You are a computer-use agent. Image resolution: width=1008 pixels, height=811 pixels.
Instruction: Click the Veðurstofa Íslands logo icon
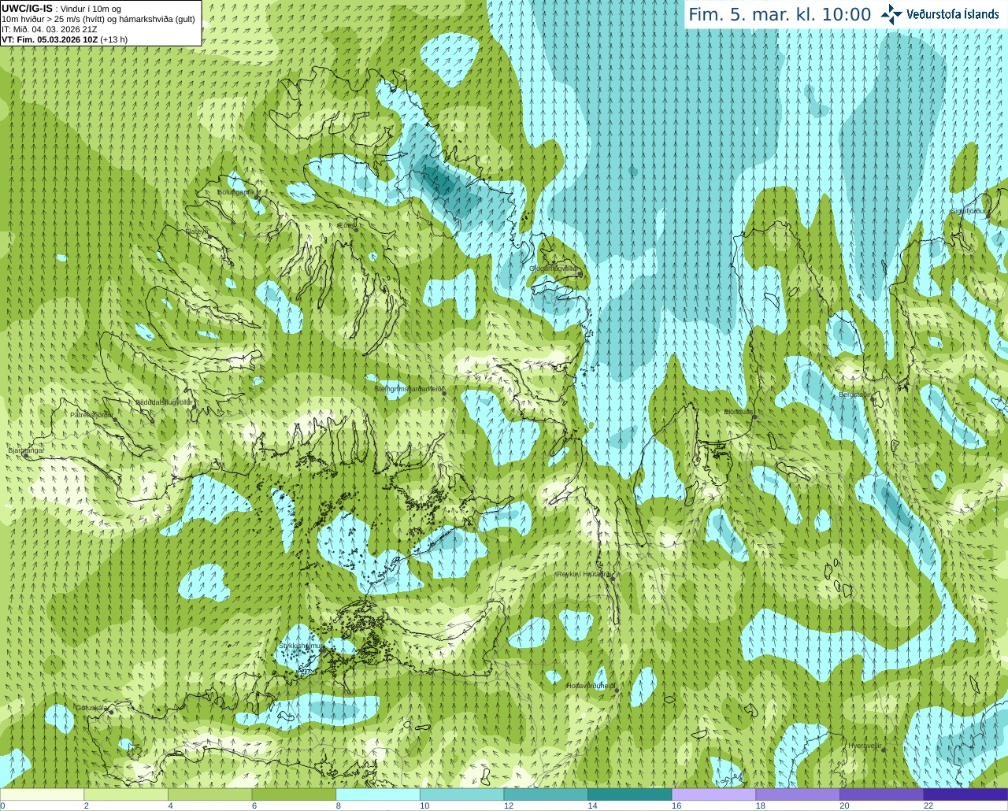[891, 13]
